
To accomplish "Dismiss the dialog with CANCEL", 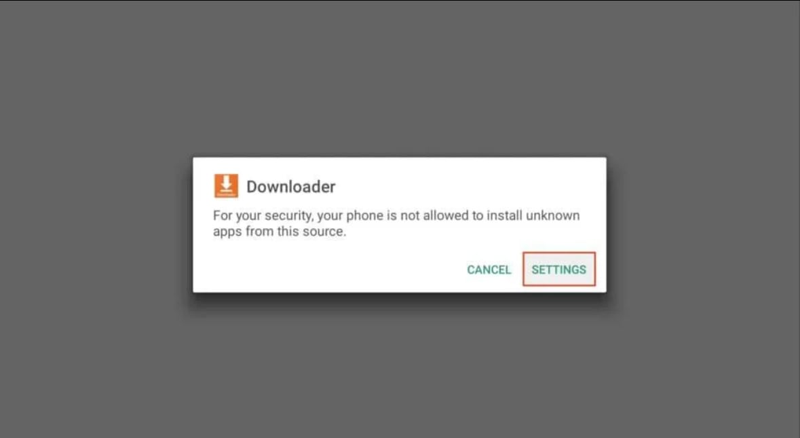I will 489,270.
